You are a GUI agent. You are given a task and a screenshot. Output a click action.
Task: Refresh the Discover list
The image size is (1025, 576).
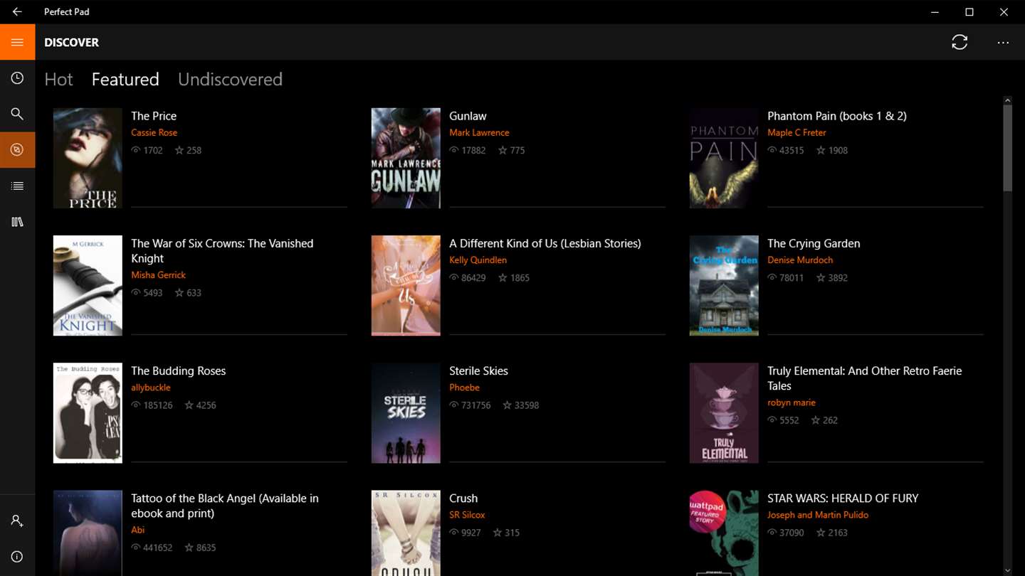(960, 42)
